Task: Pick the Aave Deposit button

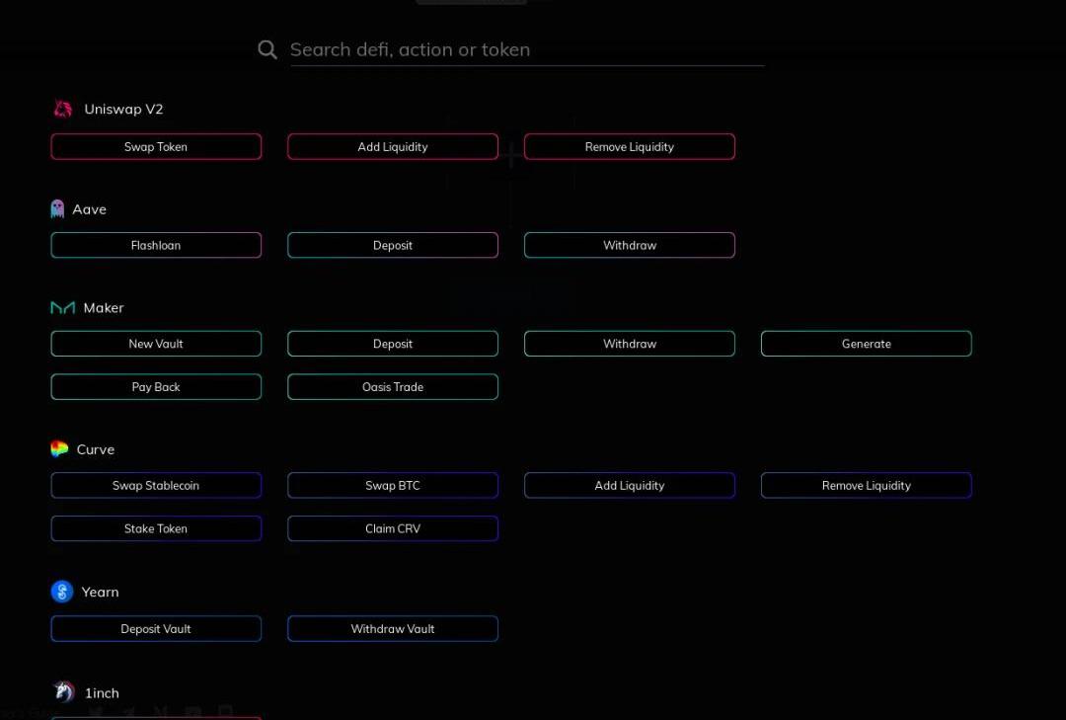Action: coord(392,246)
